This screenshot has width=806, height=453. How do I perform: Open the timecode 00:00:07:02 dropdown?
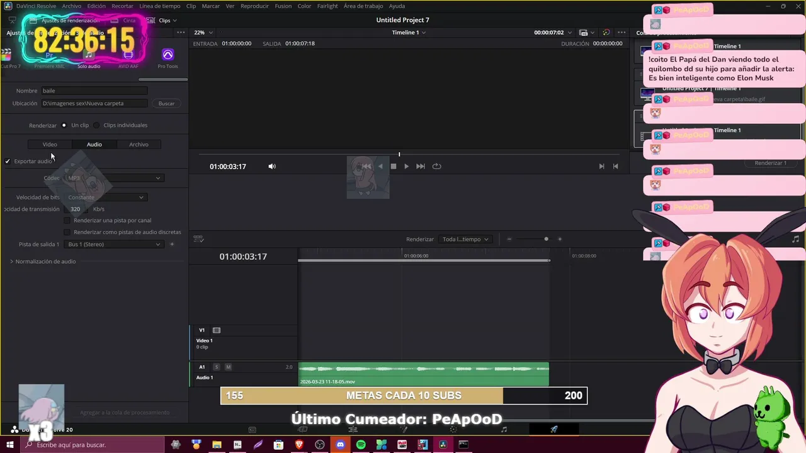click(x=553, y=32)
